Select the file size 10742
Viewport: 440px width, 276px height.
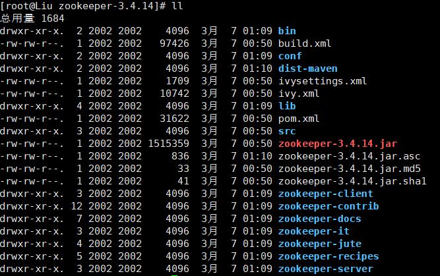(175, 94)
